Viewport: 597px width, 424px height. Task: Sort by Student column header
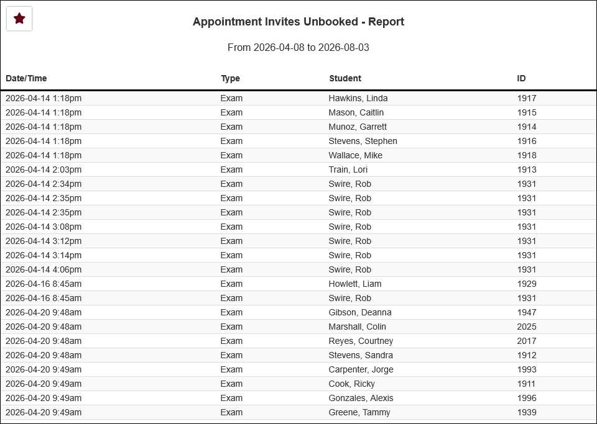[x=345, y=78]
